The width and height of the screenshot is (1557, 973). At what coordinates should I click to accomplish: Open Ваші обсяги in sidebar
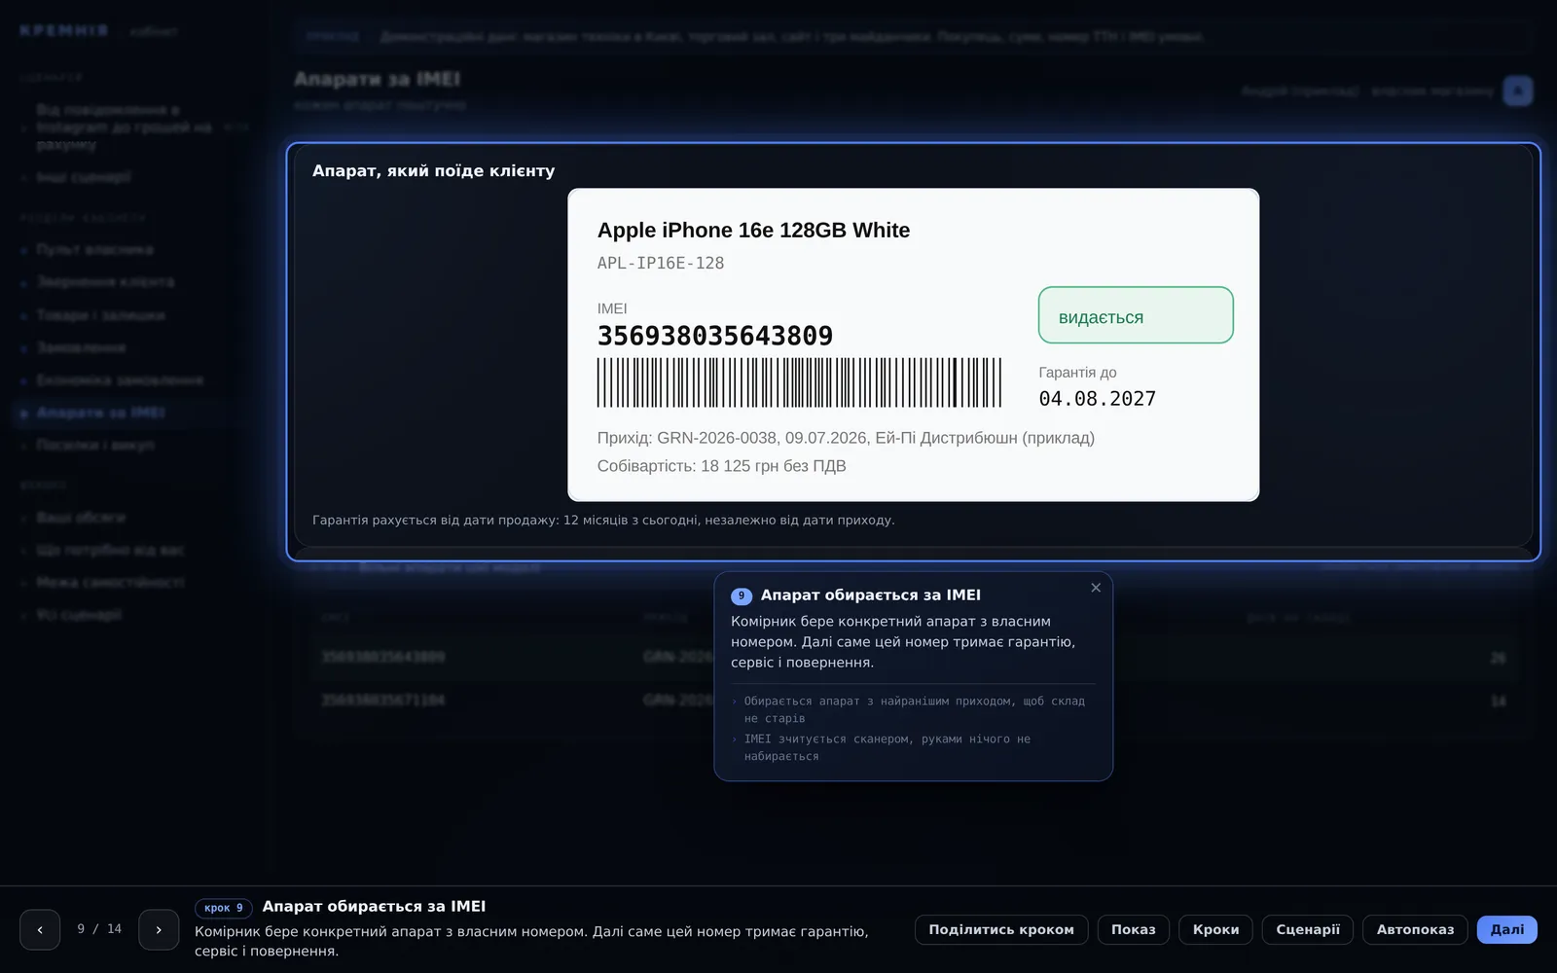tap(81, 518)
